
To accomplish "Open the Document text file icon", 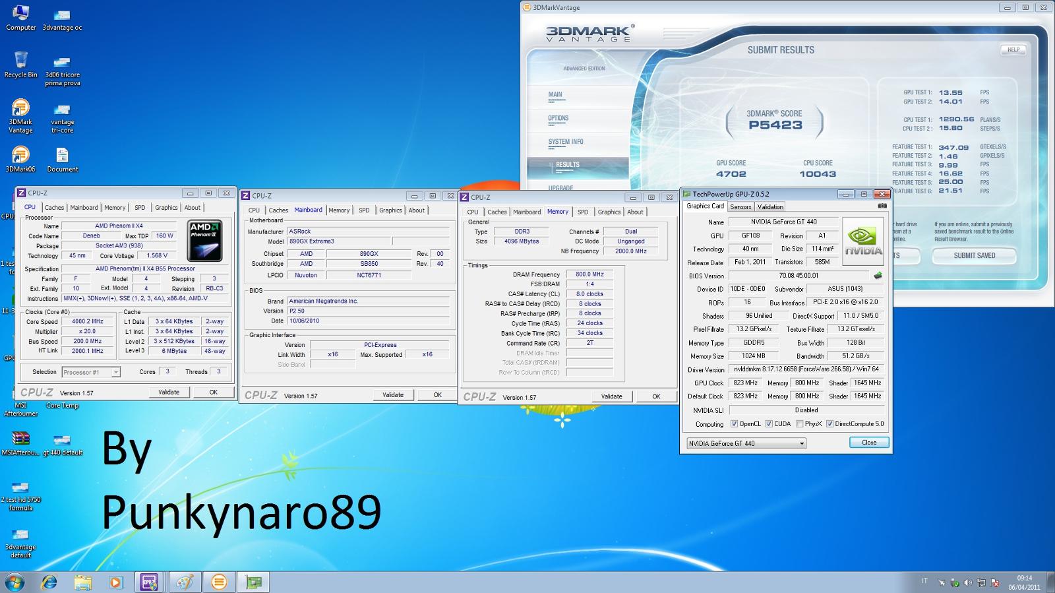I will [62, 159].
